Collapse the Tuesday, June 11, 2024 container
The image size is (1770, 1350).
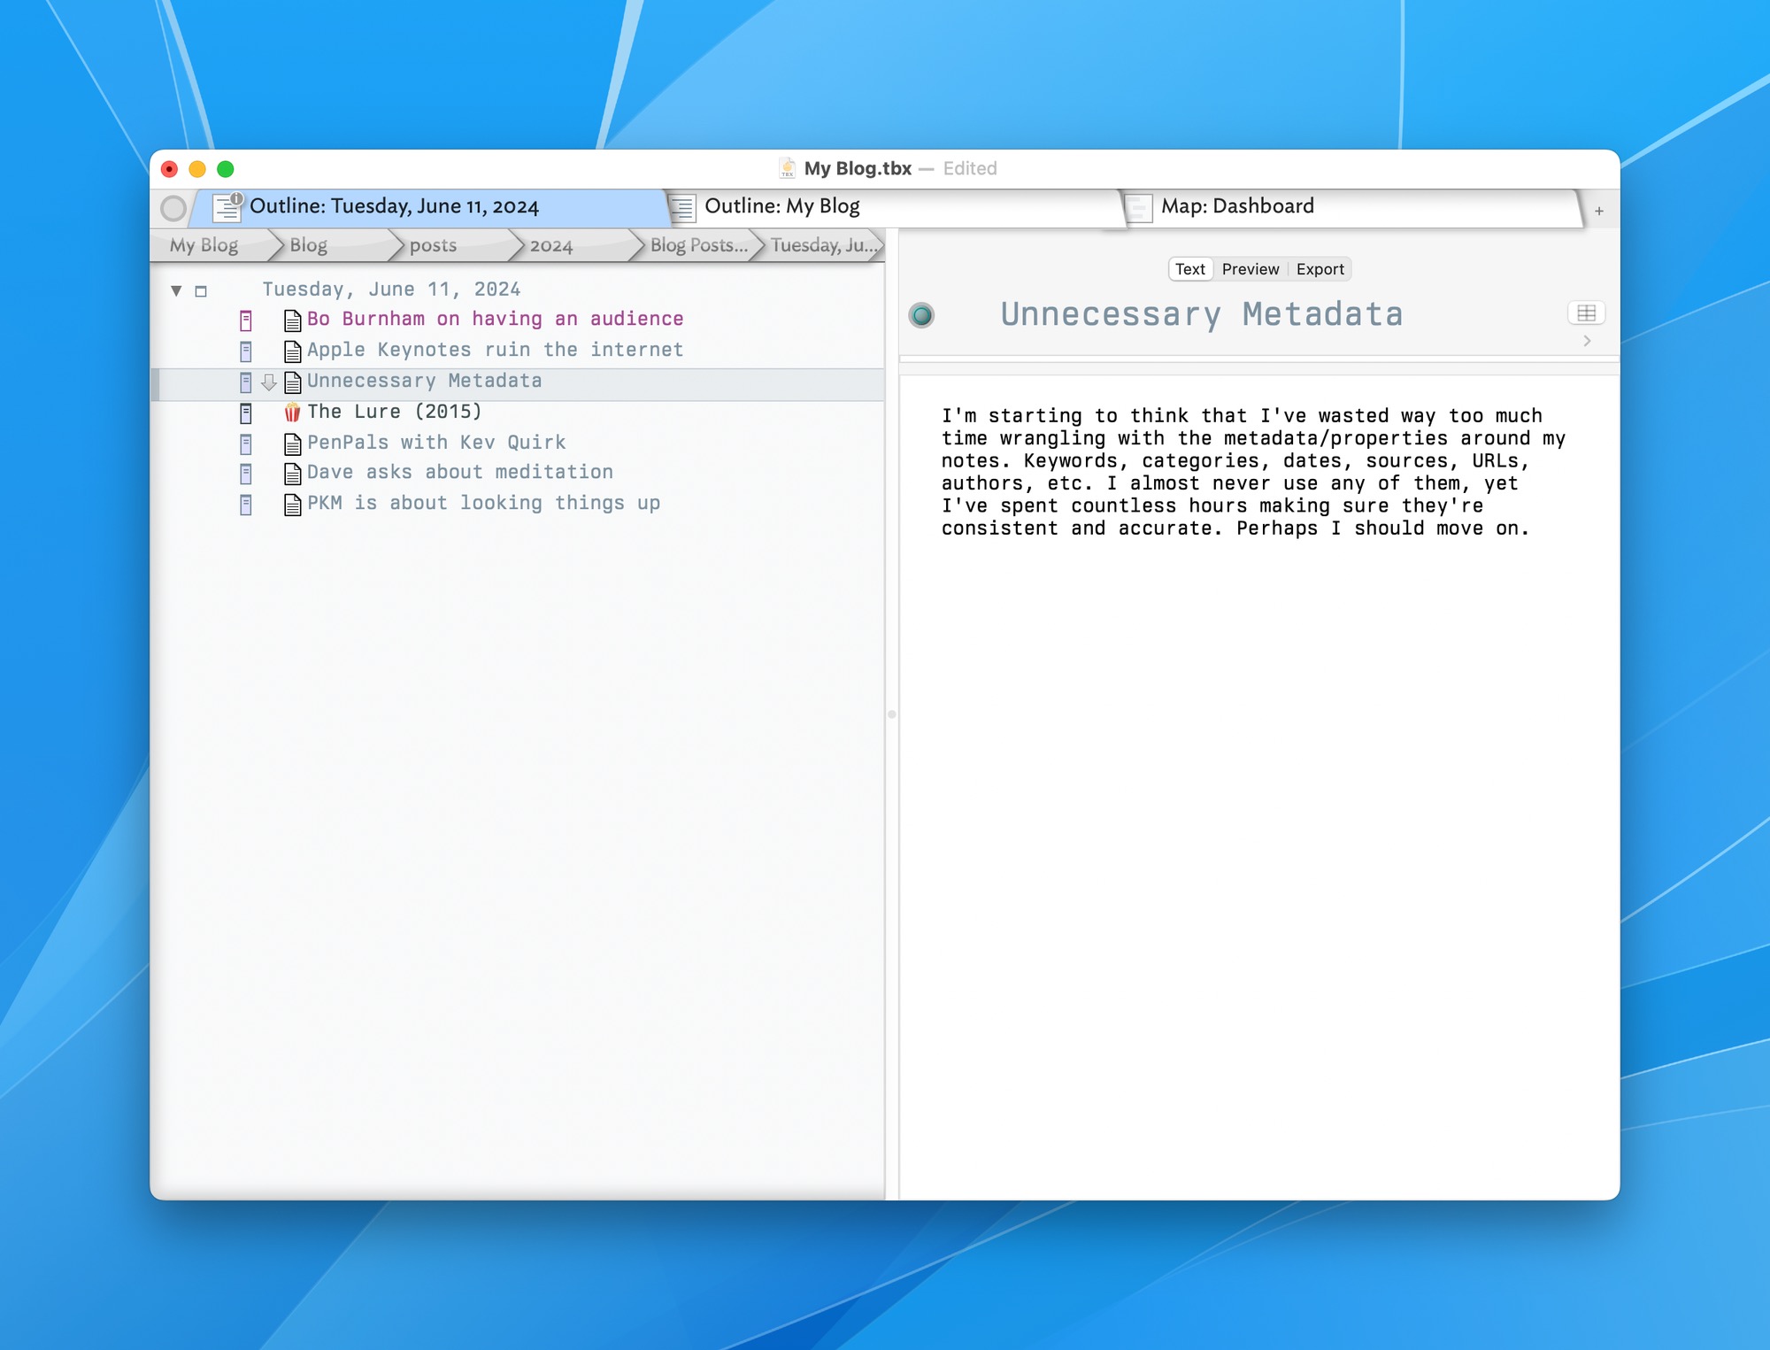click(x=176, y=290)
